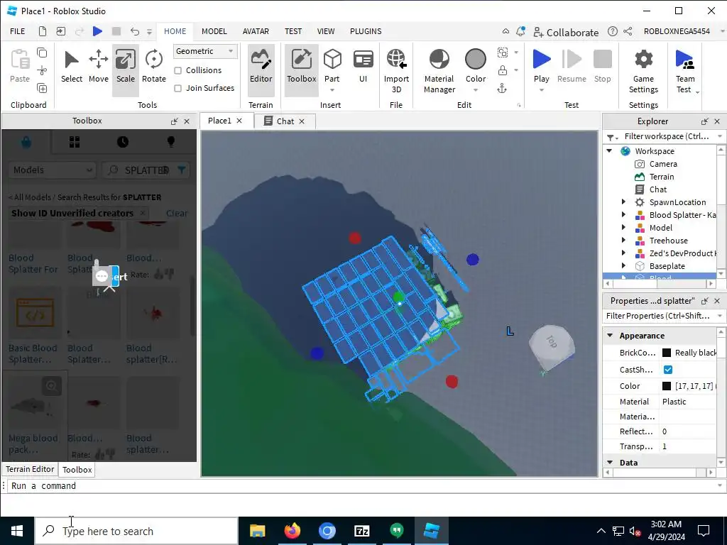Screen dimensions: 727x545
Task: Expand the Model node in Explorer
Action: [x=623, y=227]
